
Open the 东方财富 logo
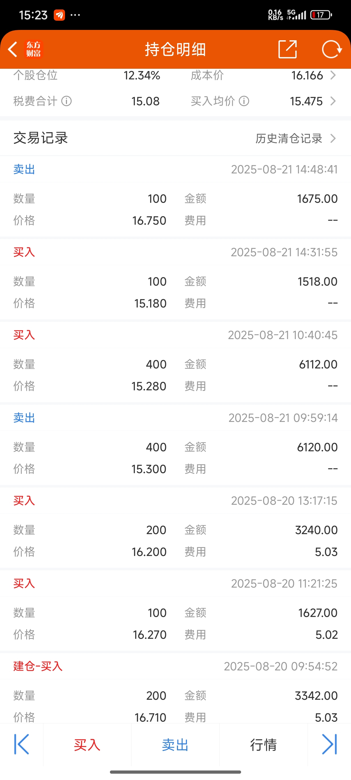pyautogui.click(x=33, y=49)
